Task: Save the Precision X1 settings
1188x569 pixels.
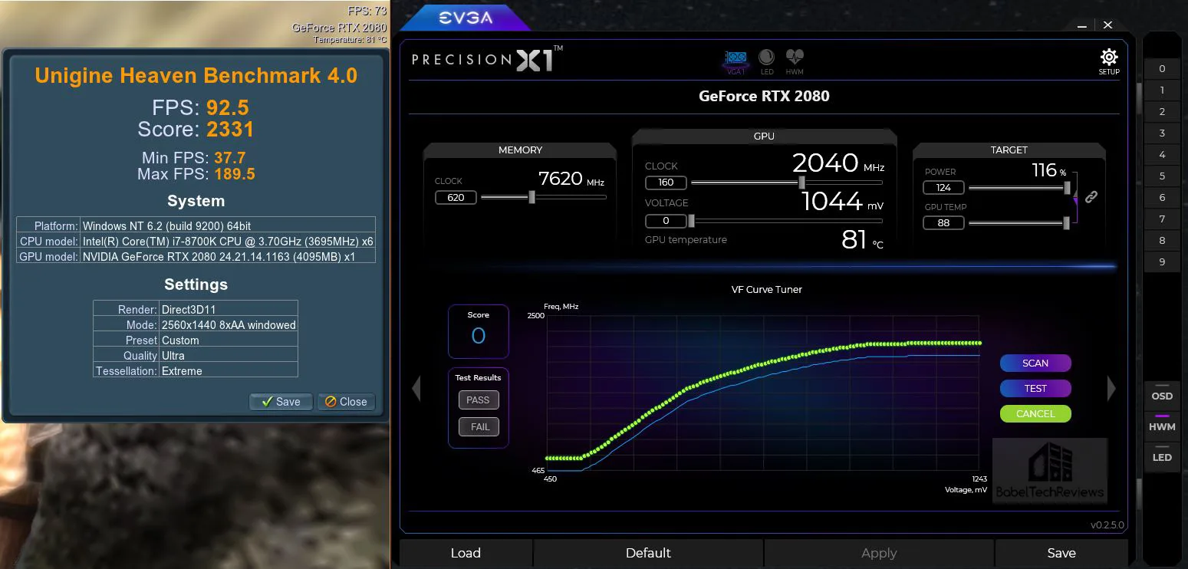Action: [x=1061, y=553]
